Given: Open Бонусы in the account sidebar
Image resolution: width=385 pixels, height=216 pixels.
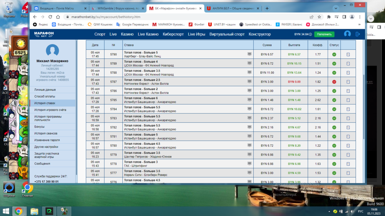Looking at the screenshot, I should coord(39,126).
